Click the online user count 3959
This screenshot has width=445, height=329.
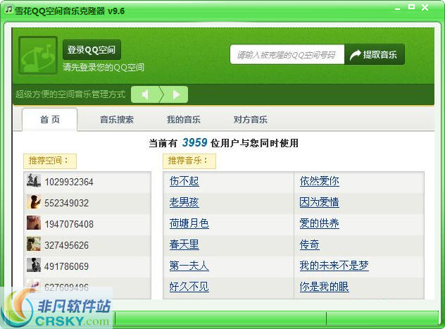(194, 142)
